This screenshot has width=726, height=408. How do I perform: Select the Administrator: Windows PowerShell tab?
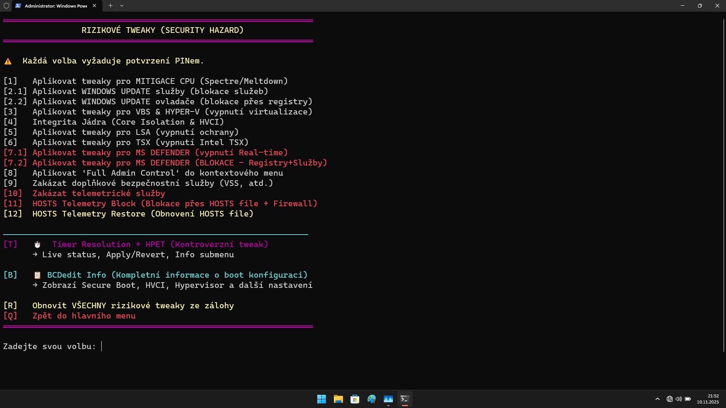pos(56,6)
